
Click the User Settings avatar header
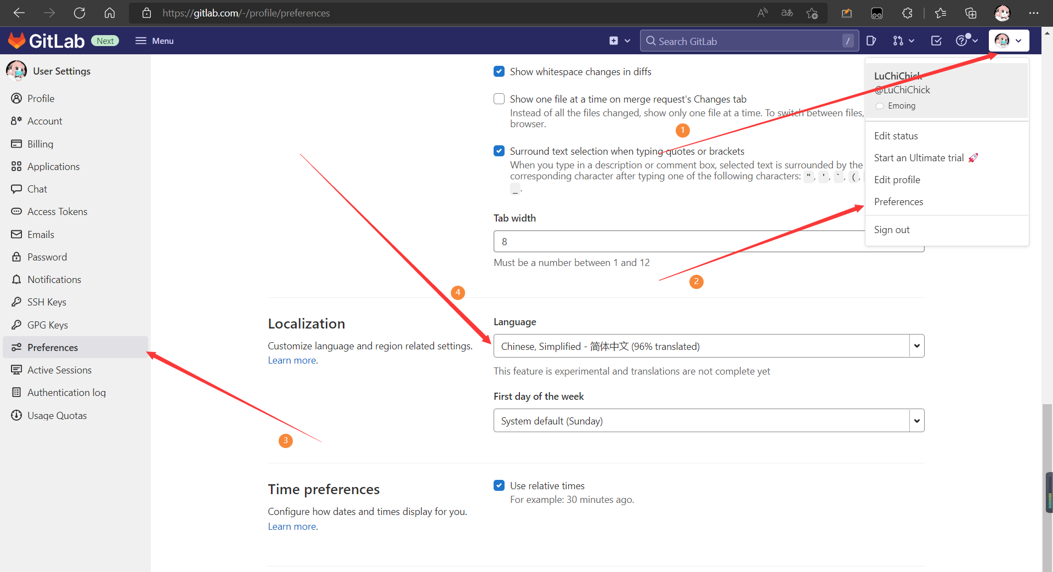click(48, 71)
